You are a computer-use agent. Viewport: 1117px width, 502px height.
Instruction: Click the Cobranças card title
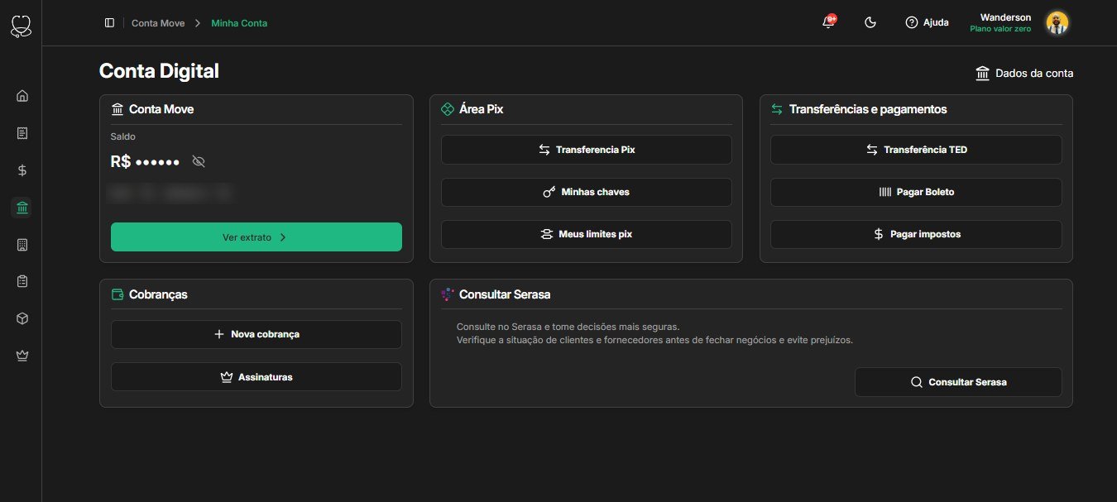click(x=158, y=294)
